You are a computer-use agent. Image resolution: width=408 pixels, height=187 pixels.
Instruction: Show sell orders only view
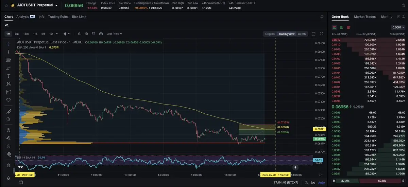point(348,27)
